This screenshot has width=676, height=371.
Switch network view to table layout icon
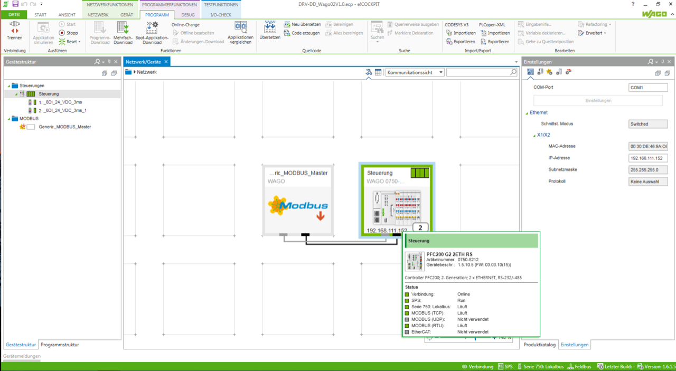click(x=378, y=72)
